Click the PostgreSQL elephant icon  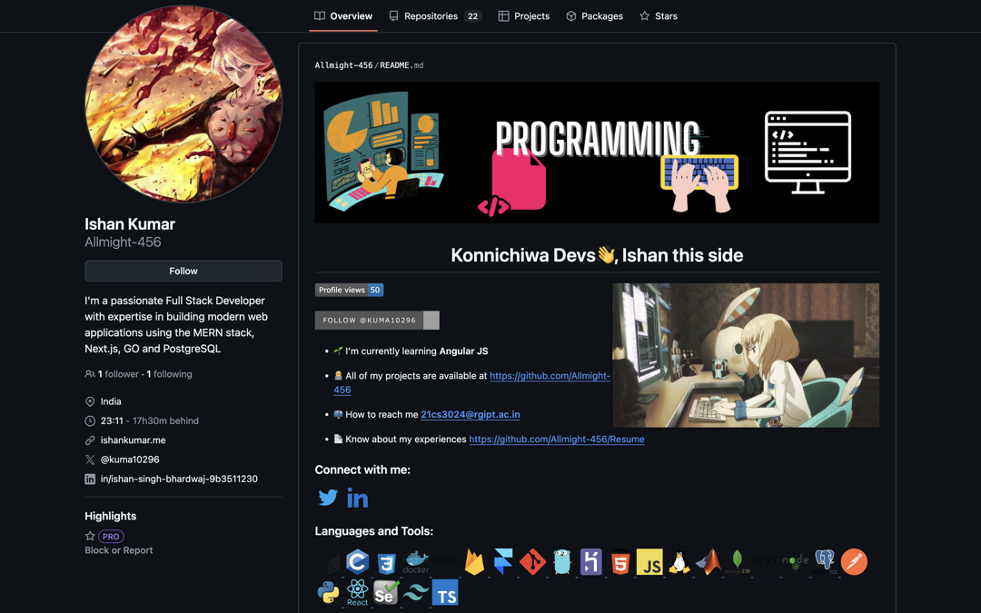825,562
